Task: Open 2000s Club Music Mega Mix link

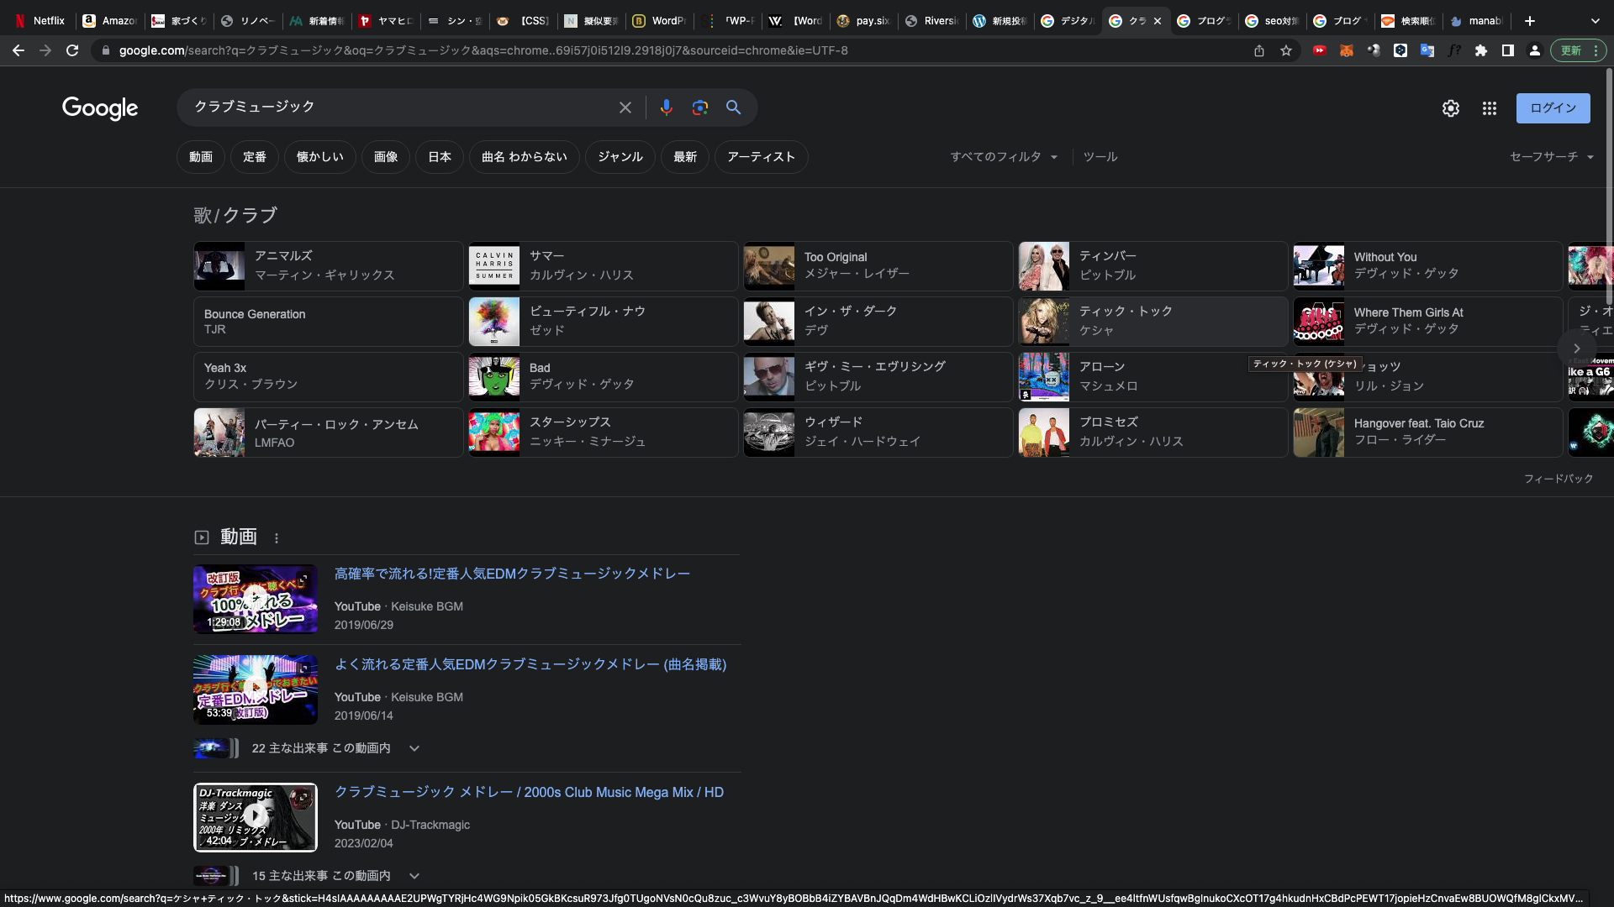Action: click(x=529, y=792)
